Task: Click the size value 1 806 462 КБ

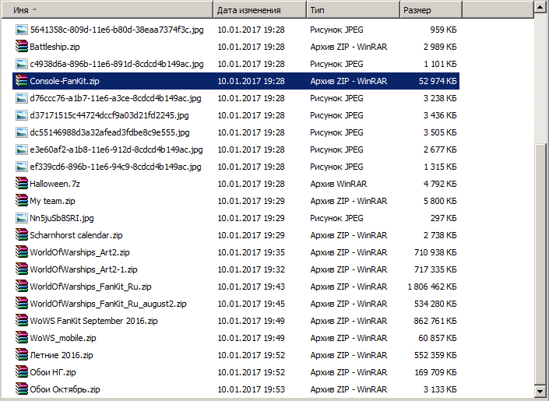Action: (x=432, y=287)
